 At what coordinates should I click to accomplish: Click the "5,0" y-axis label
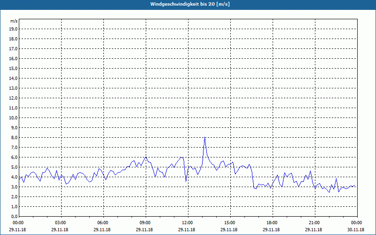click(x=14, y=167)
